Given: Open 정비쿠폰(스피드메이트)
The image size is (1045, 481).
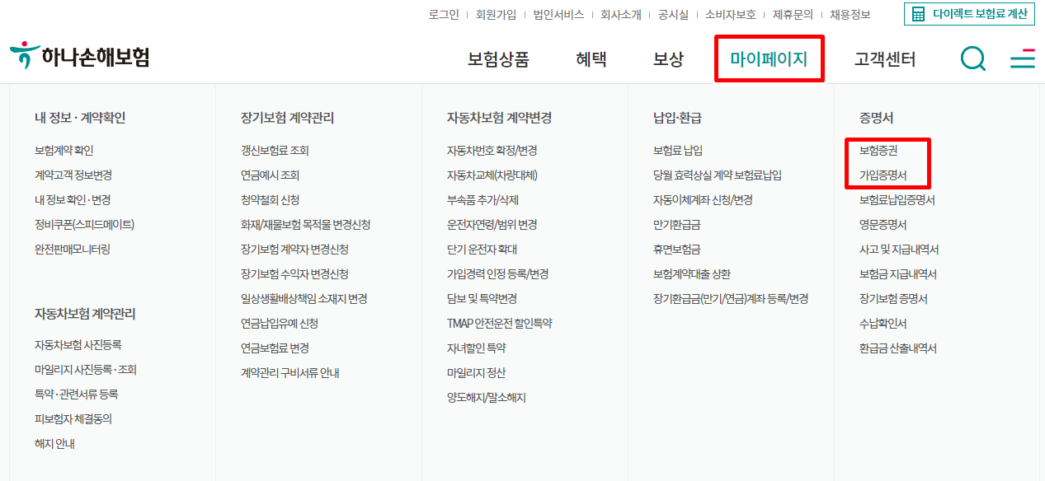Looking at the screenshot, I should coord(84,225).
